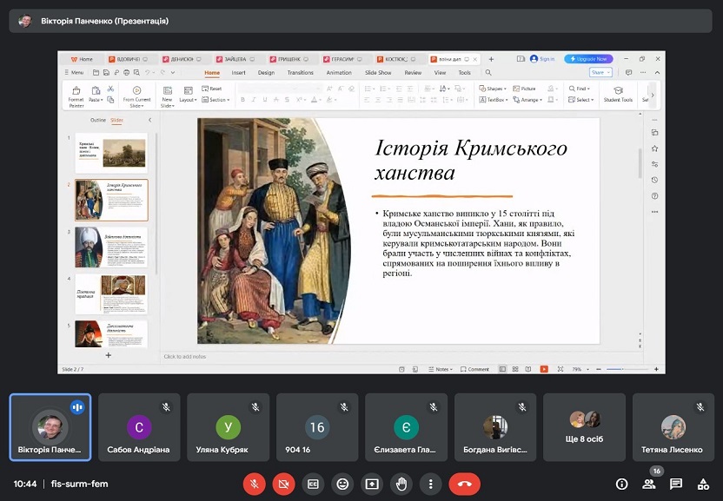Select Тетяна Лисенко participant tile
Image resolution: width=723 pixels, height=501 pixels.
point(672,427)
